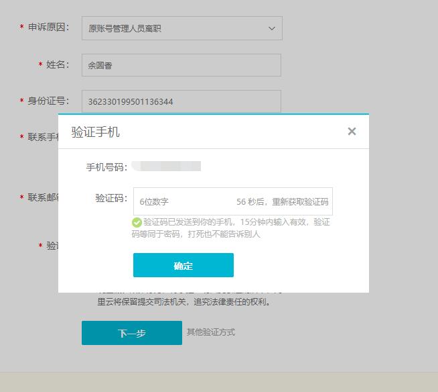Click the legal notice text above 下一步

184,302
